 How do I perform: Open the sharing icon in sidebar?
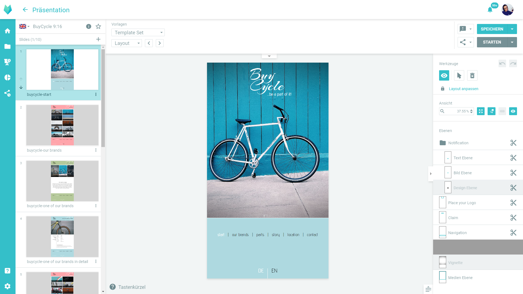(8, 93)
